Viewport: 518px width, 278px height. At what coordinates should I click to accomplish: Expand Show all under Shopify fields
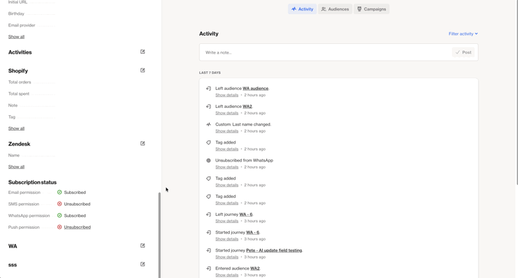(16, 129)
